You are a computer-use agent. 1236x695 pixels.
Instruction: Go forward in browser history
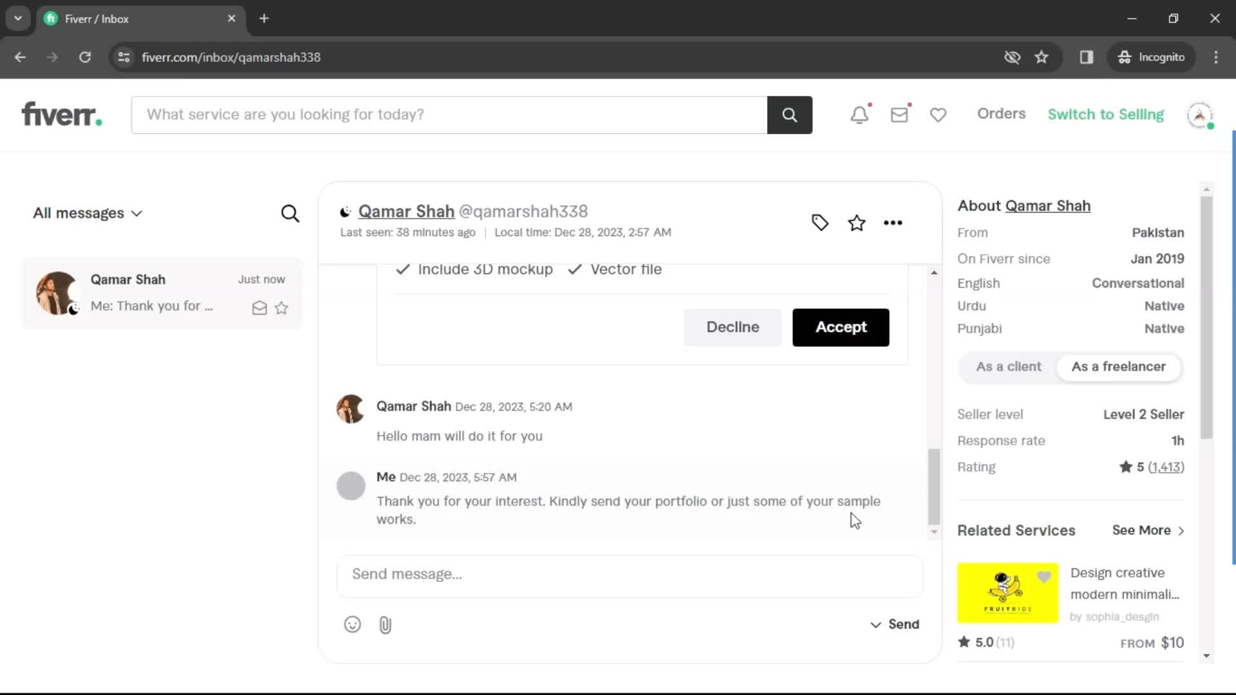(x=52, y=57)
